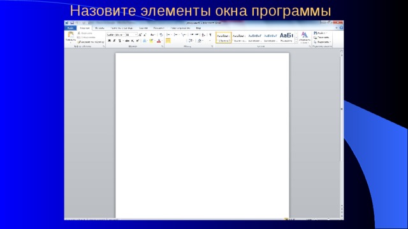
Task: Click the Shrink Font icon
Action: click(x=145, y=35)
